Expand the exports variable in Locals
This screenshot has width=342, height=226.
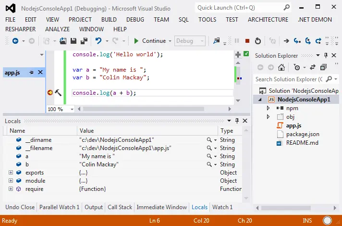[11, 173]
